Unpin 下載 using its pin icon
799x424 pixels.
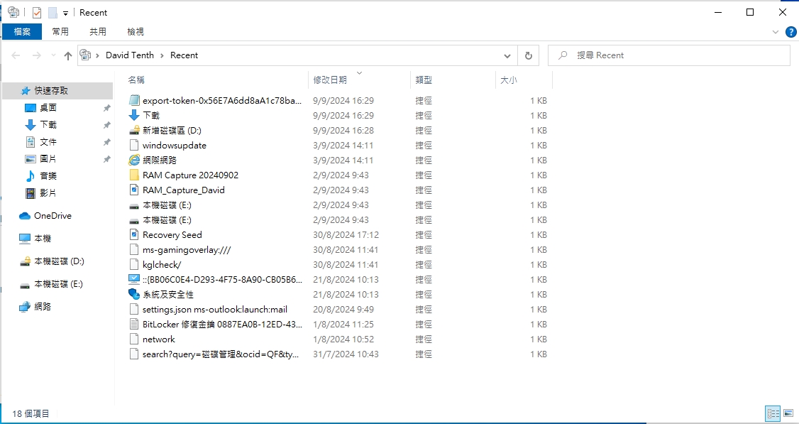(106, 125)
